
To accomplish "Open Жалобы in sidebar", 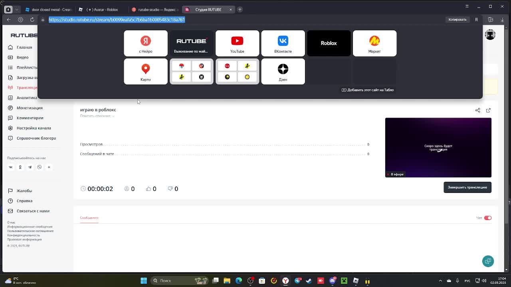I will click(x=24, y=191).
